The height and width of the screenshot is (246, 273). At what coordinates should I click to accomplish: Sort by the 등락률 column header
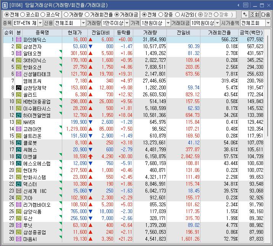(123, 32)
